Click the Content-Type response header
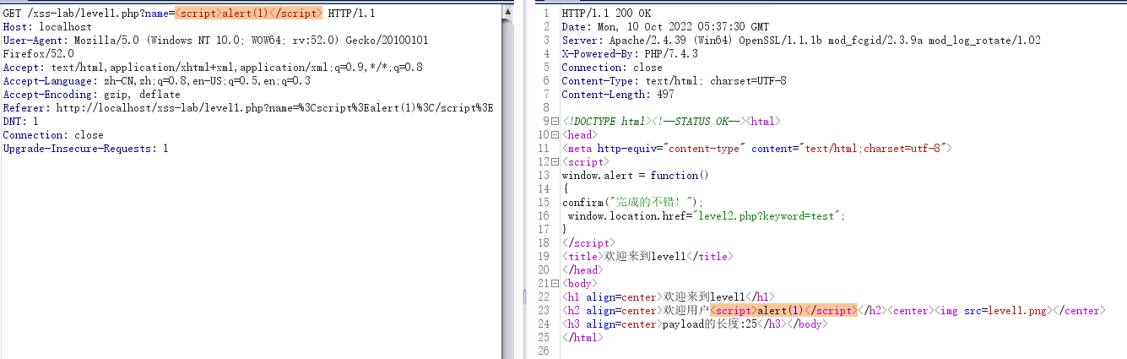Image resolution: width=1127 pixels, height=359 pixels. pos(674,81)
